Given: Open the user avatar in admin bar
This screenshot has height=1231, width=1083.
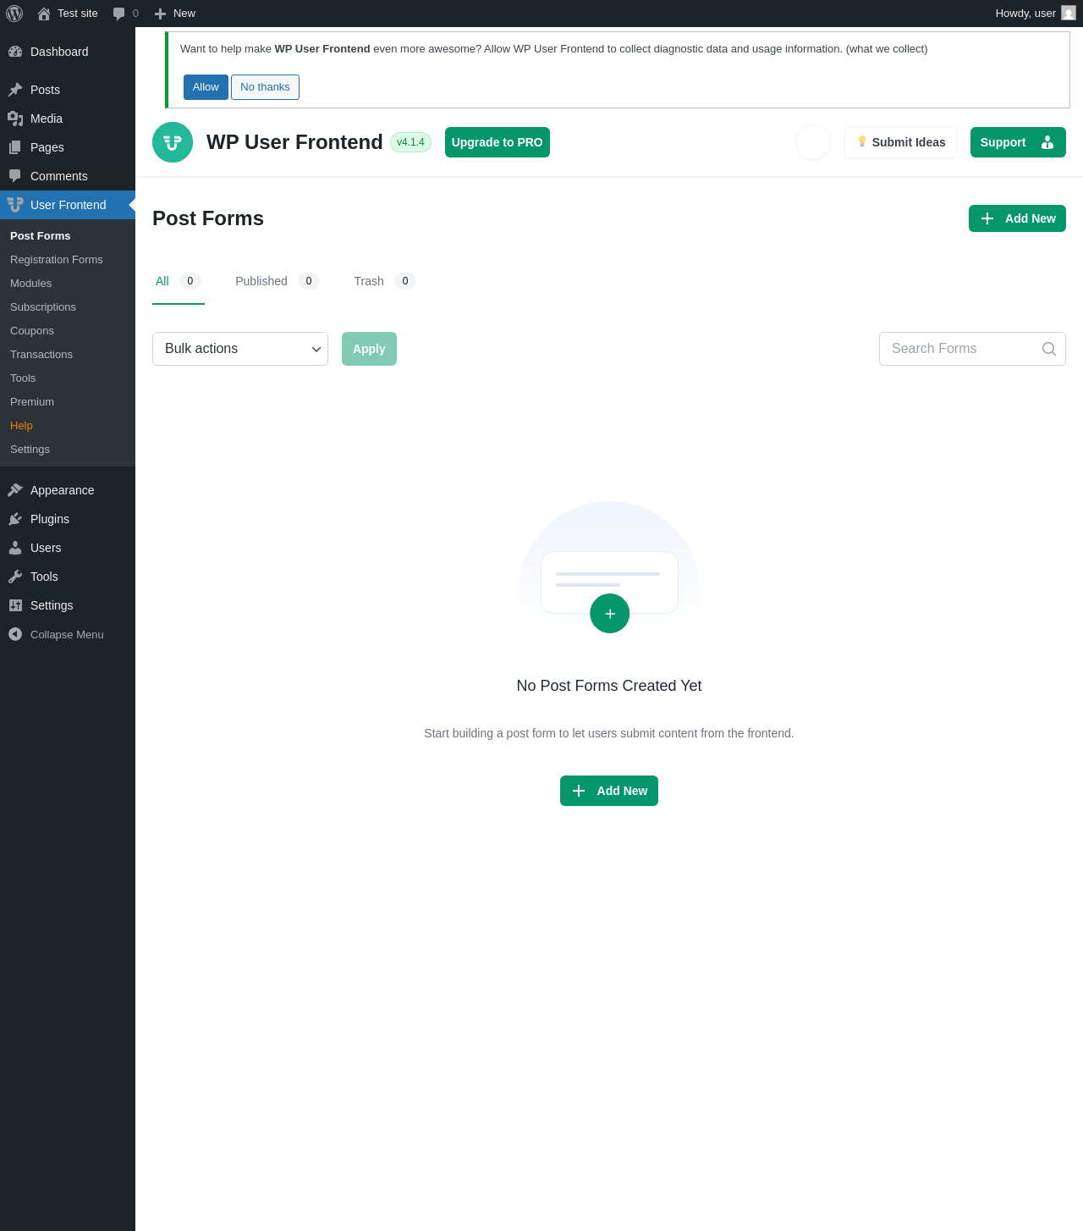Looking at the screenshot, I should coord(1069,14).
